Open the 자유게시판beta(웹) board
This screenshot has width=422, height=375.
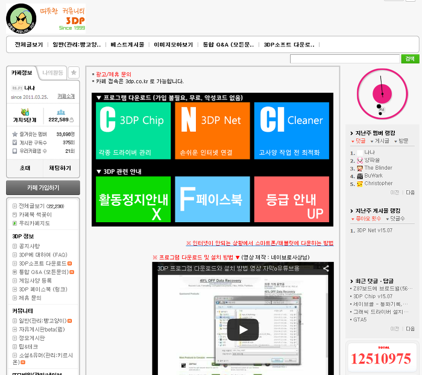pos(42,329)
